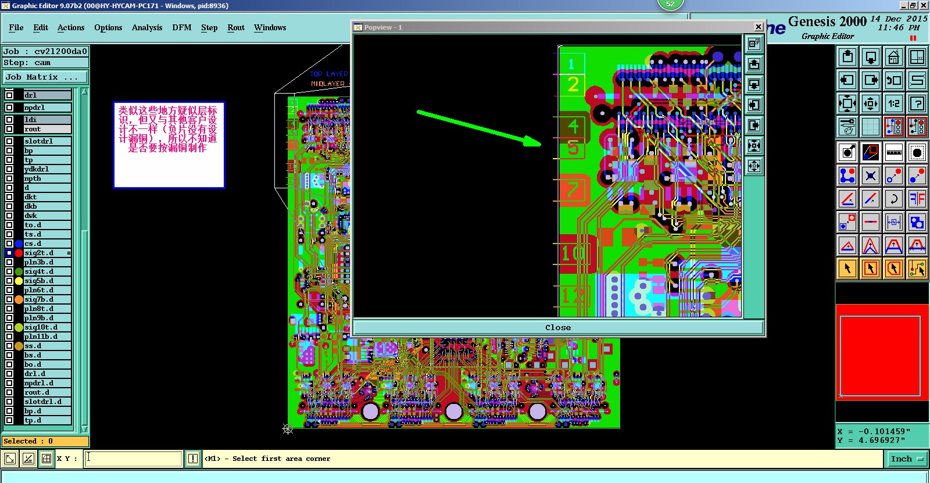Toggle the bs.d layer checkbox
Image resolution: width=930 pixels, height=483 pixels.
[9, 355]
